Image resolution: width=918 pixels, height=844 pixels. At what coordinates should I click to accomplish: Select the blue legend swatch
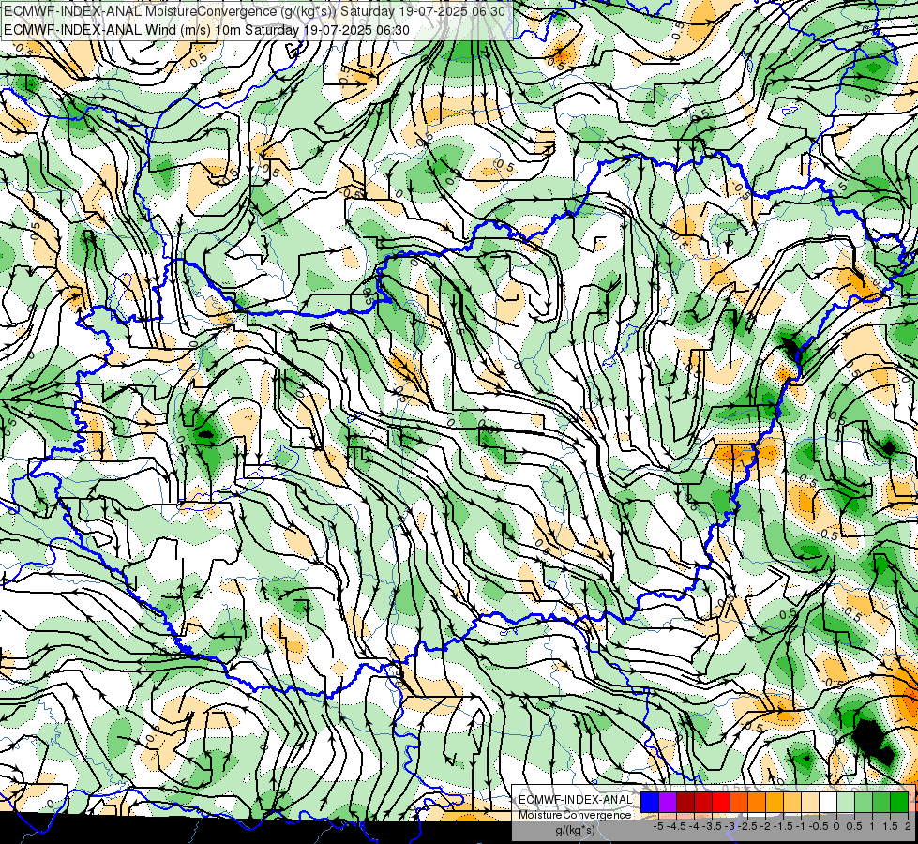(x=650, y=802)
